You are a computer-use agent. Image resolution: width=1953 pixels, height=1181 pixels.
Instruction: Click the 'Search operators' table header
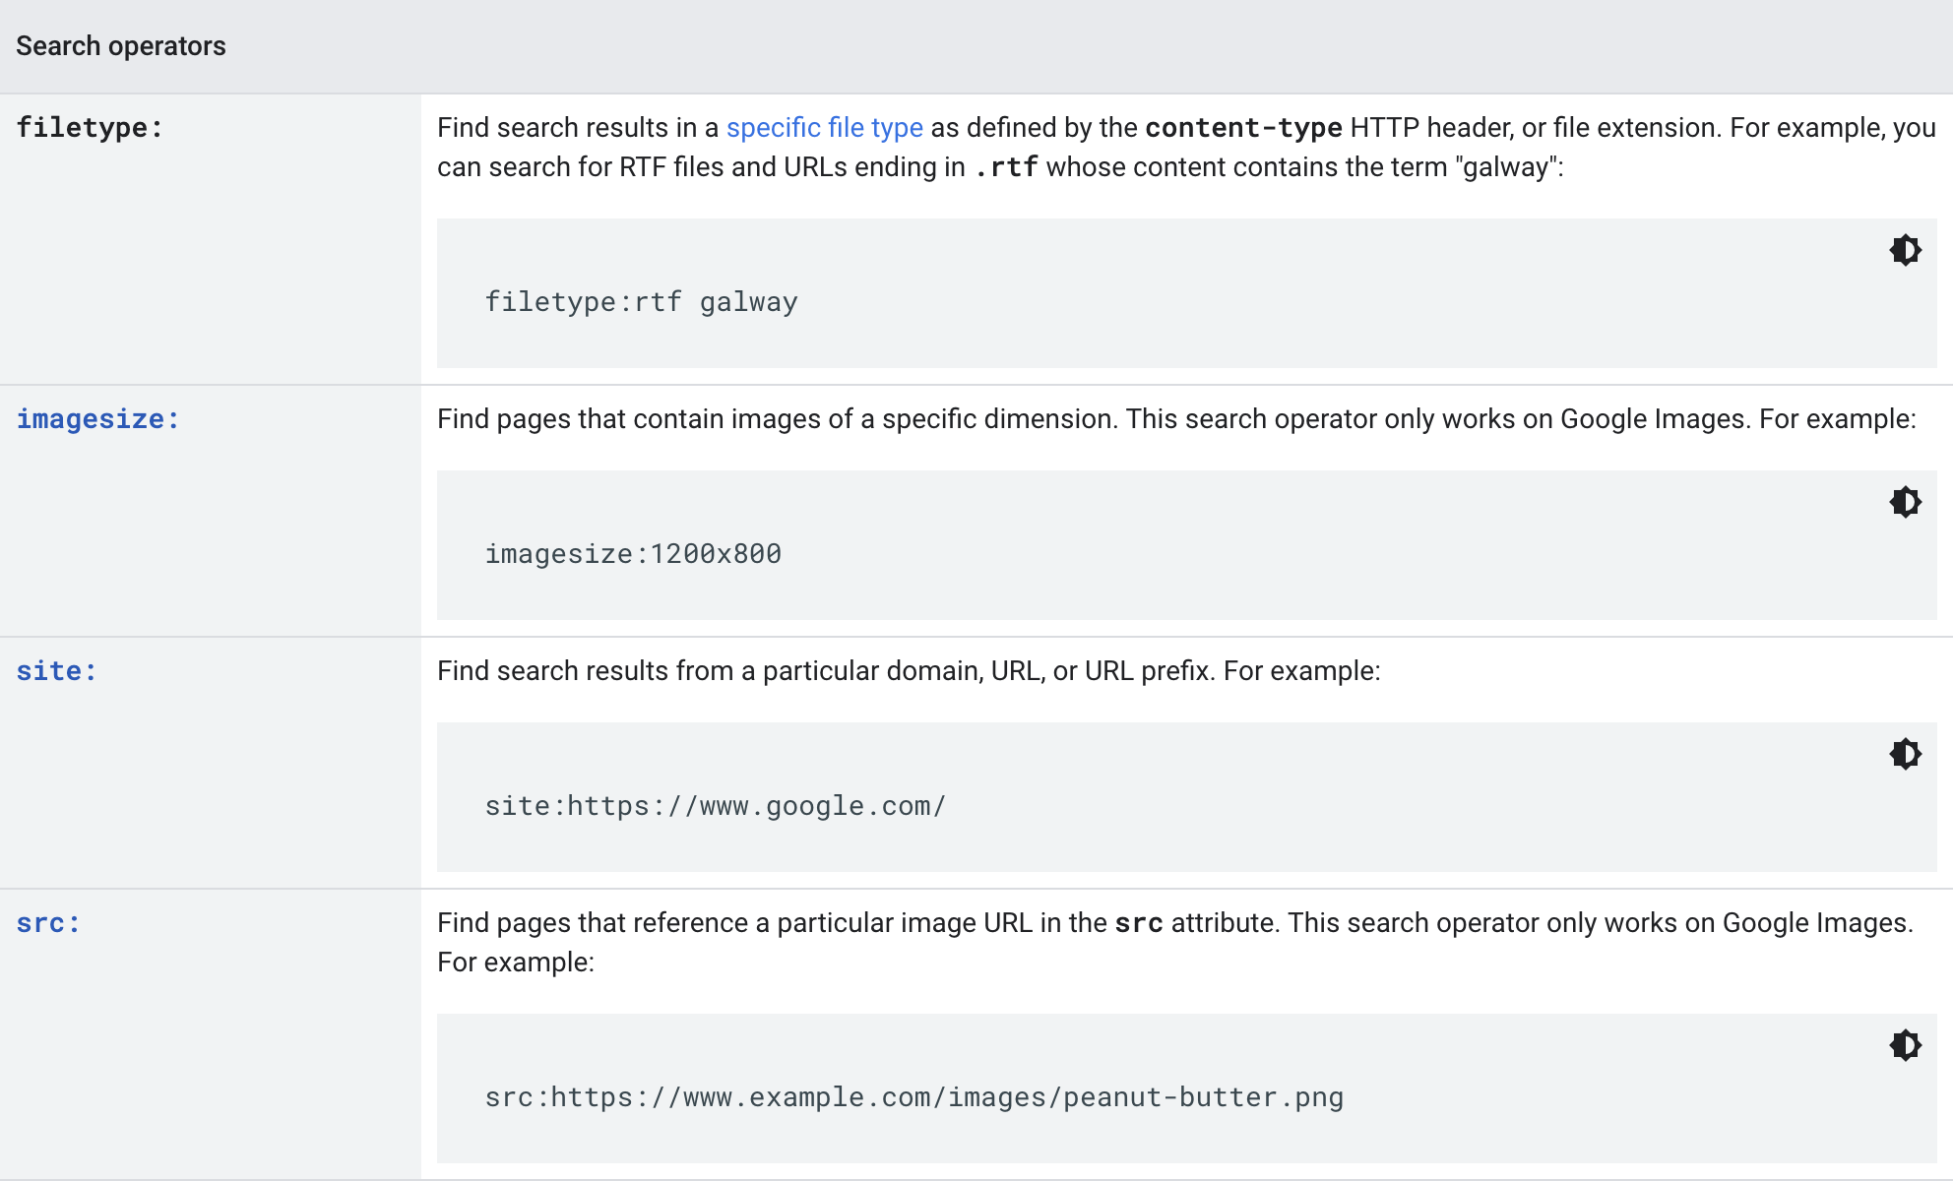click(x=121, y=46)
